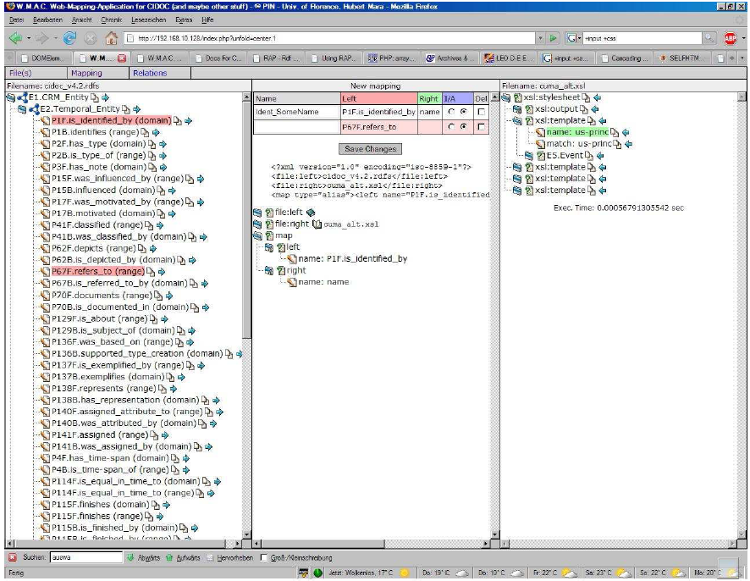
Task: Click copy icon beside P1F.is_identified_by (domain)
Action: coord(178,120)
